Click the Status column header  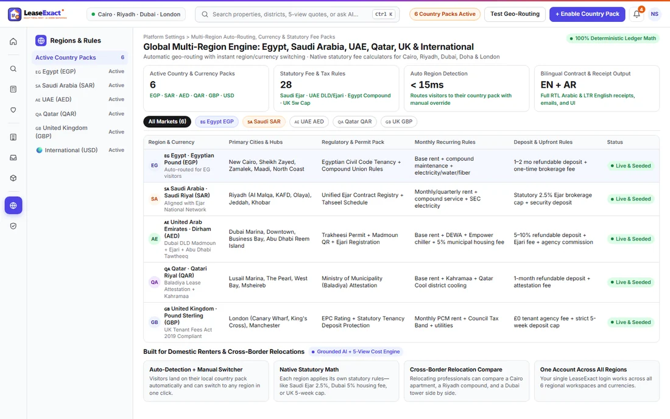pyautogui.click(x=615, y=143)
